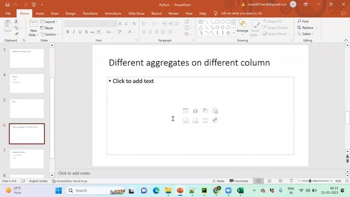Select the triangle shape in gallery
The width and height of the screenshot is (350, 197).
click(201, 27)
